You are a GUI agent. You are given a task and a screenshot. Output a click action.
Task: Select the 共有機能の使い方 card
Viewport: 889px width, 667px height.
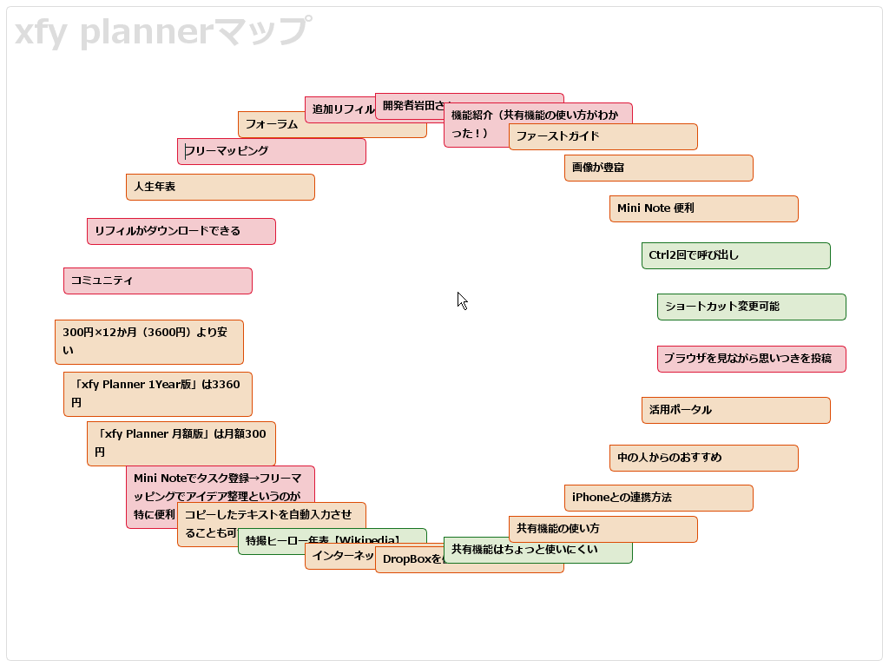pos(603,529)
